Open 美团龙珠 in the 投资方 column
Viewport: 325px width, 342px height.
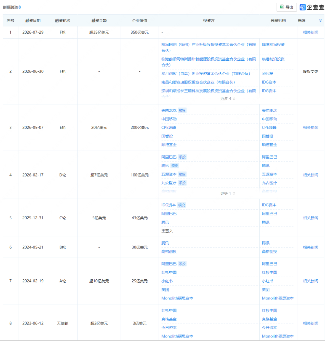tap(169, 110)
